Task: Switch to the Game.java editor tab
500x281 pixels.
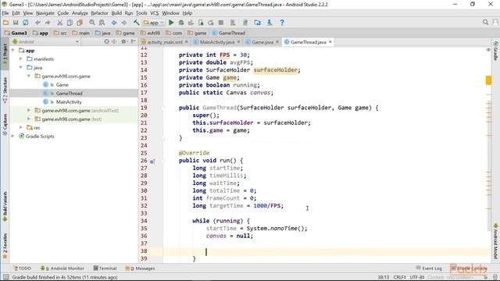Action: (262, 42)
